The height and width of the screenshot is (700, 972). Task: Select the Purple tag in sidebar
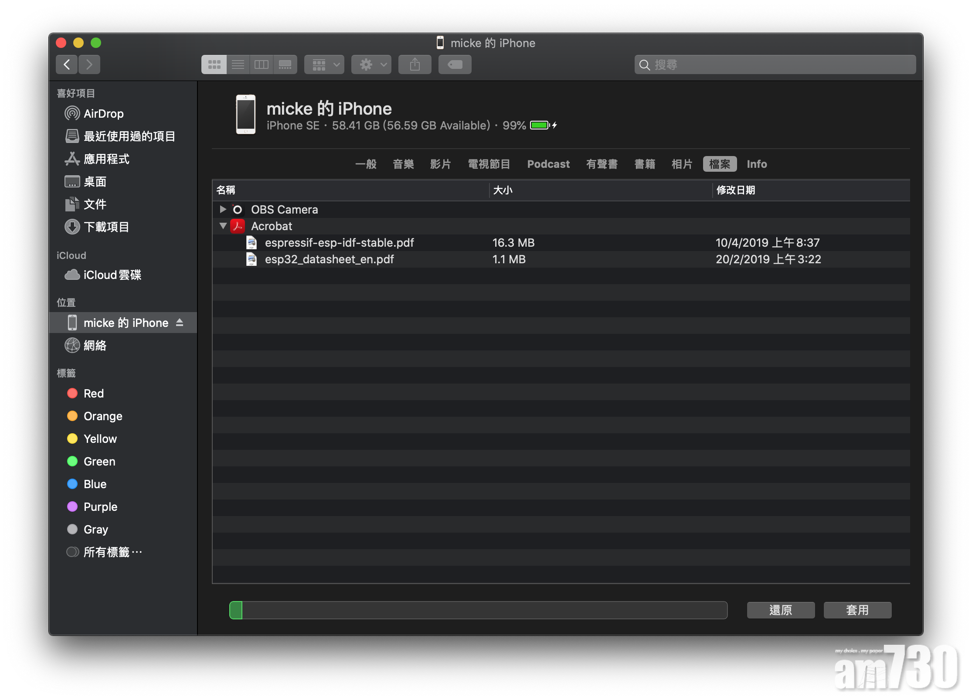pos(100,507)
